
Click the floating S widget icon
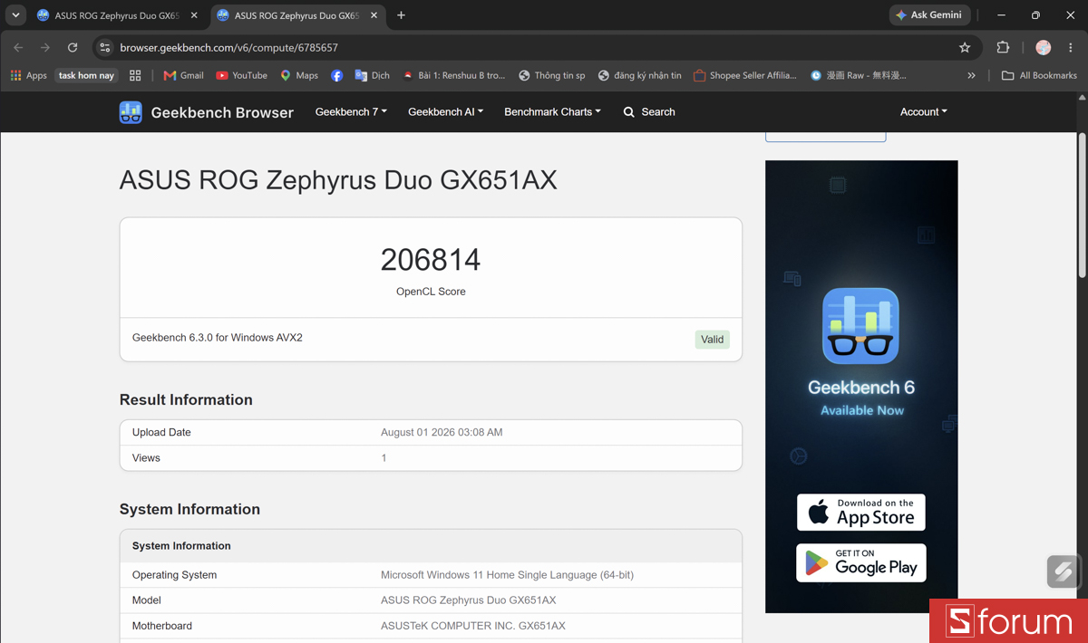1064,571
